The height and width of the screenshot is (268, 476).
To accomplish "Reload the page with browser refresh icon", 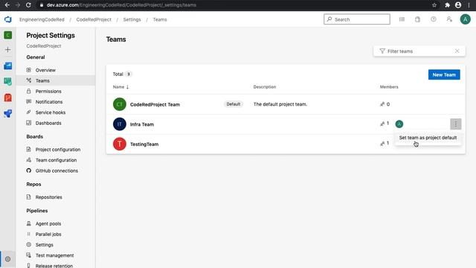I will coord(28,5).
